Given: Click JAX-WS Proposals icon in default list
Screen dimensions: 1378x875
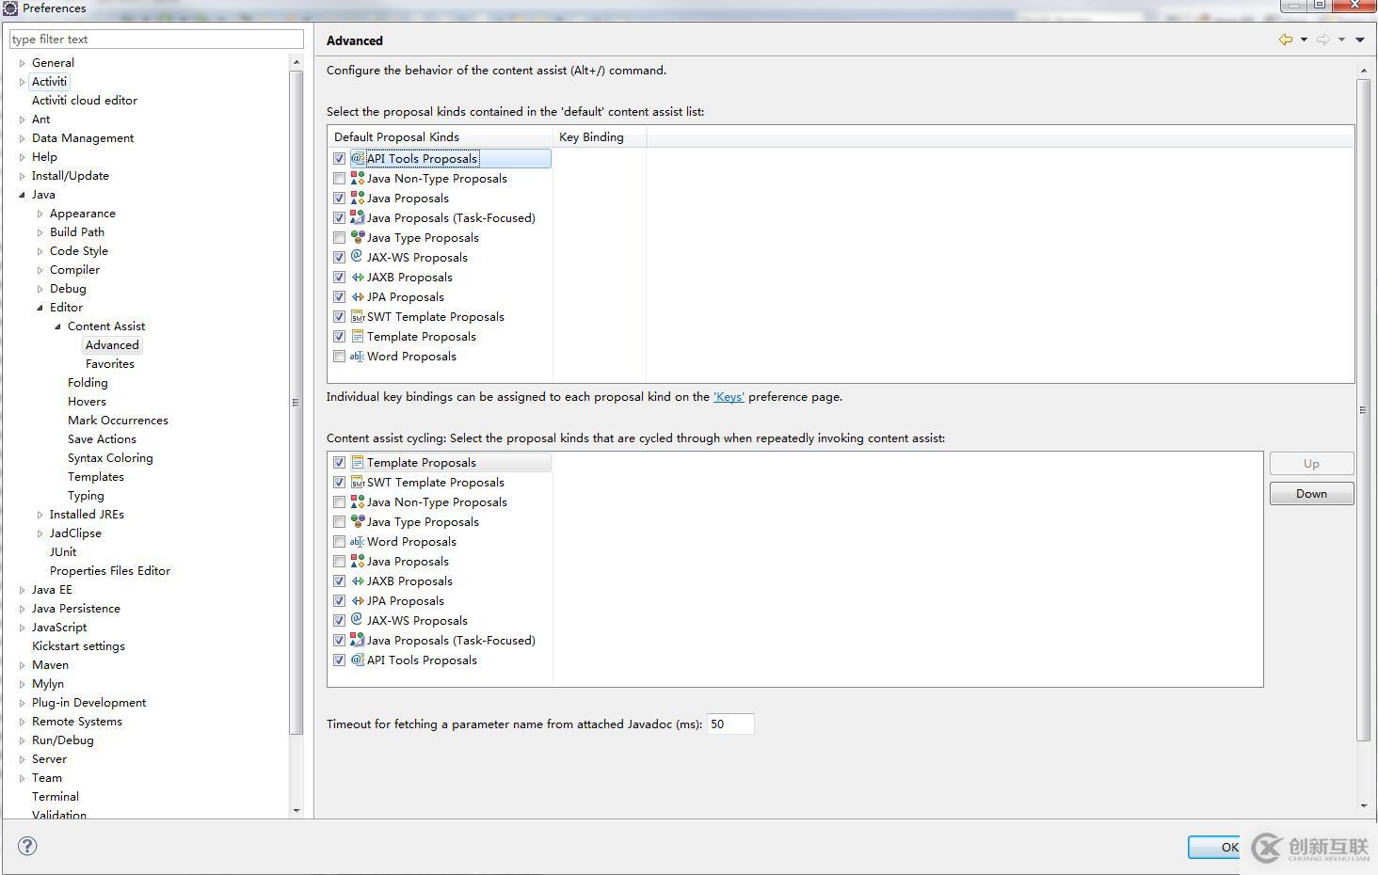Looking at the screenshot, I should 358,257.
